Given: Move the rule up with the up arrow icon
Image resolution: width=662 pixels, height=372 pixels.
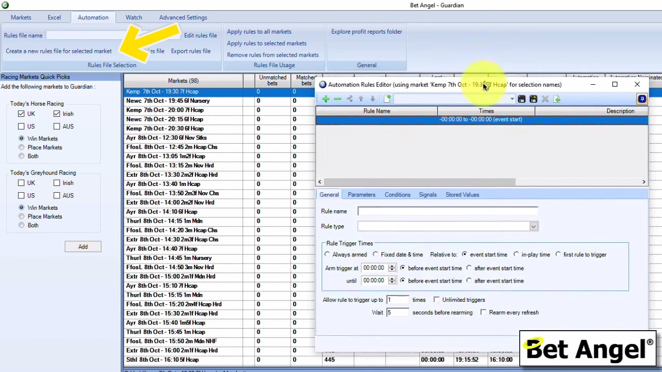Looking at the screenshot, I should 361,99.
